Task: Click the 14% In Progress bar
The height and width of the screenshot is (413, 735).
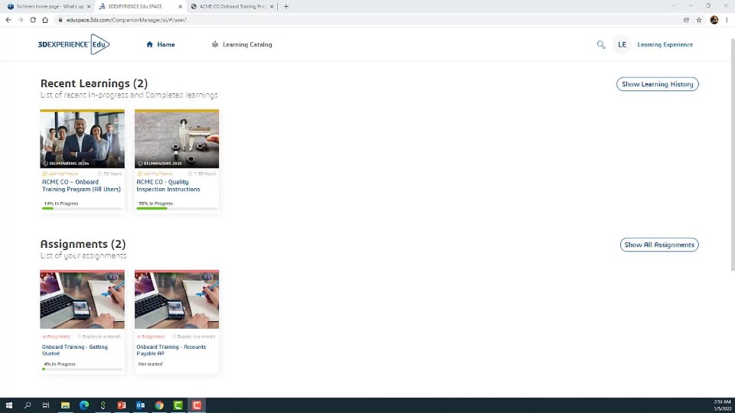Action: click(82, 208)
